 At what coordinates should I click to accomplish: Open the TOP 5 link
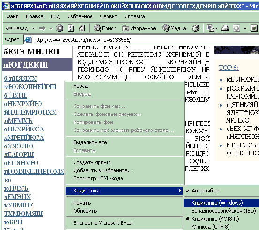coord(229,68)
